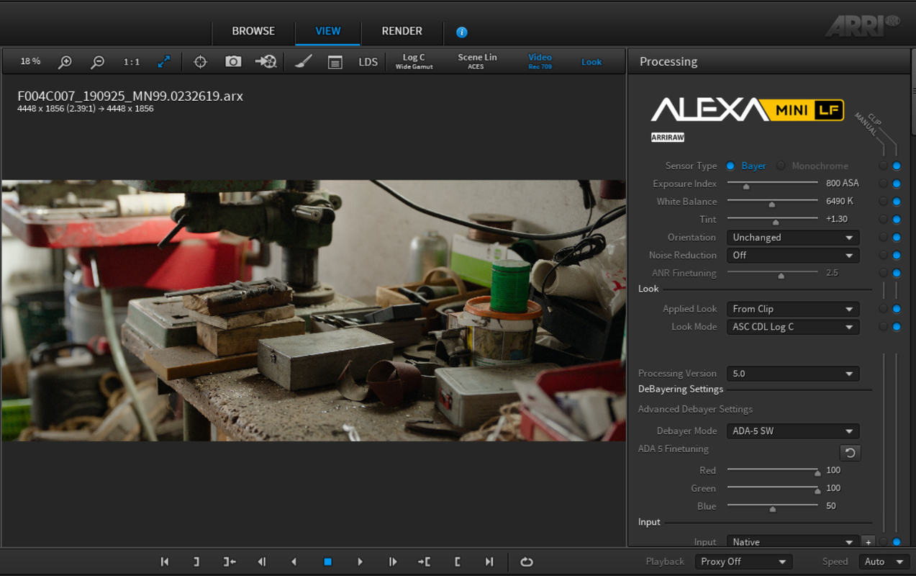Toggle loop playback
The image size is (916, 576).
pos(527,562)
